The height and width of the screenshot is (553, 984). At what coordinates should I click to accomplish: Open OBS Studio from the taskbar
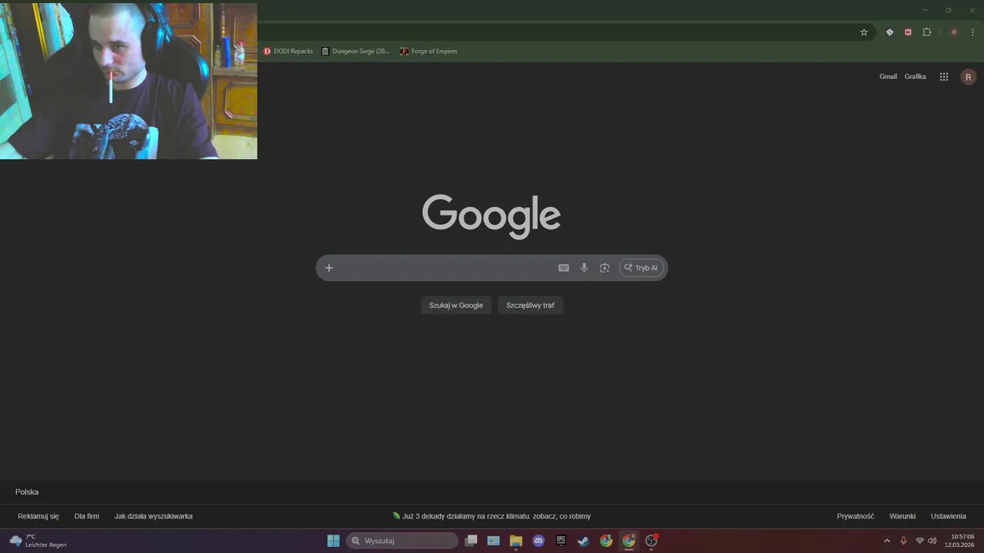coord(652,541)
